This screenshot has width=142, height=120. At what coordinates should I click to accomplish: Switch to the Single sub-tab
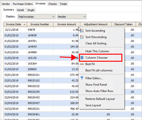(x=31, y=10)
